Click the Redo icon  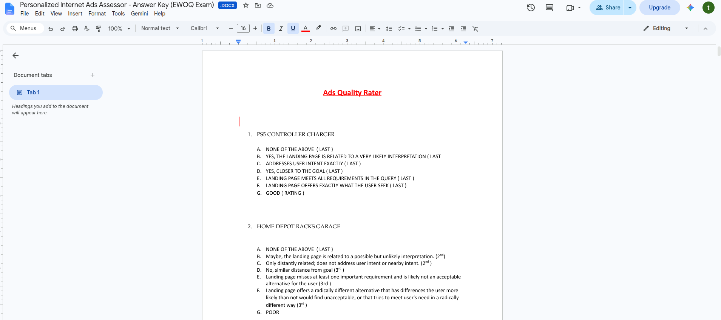tap(63, 29)
